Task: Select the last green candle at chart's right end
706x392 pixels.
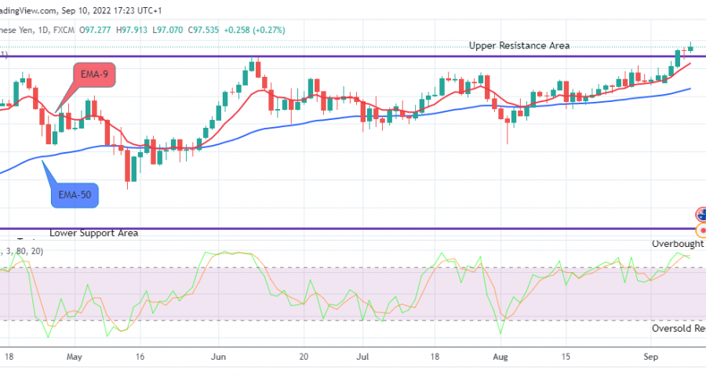Action: [x=691, y=47]
